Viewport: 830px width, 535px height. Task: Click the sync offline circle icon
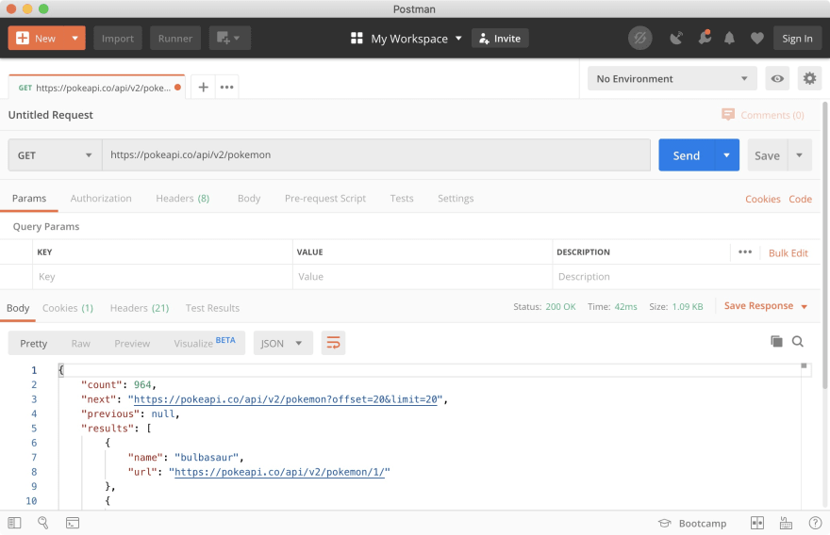point(640,38)
